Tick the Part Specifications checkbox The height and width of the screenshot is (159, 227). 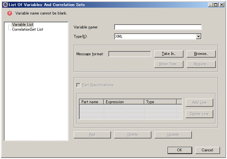tap(78, 85)
